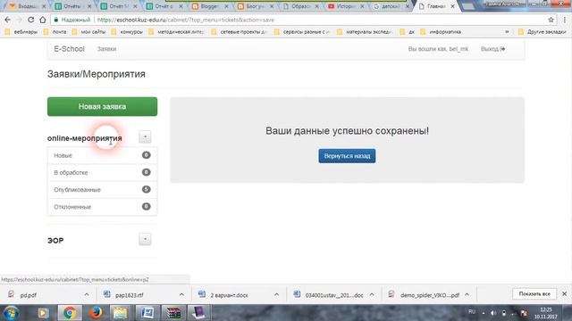Click the online-мероприятия section title
The height and width of the screenshot is (321, 572).
(x=85, y=138)
